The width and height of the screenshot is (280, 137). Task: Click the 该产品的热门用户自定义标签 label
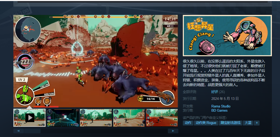pyautogui.click(x=205, y=118)
